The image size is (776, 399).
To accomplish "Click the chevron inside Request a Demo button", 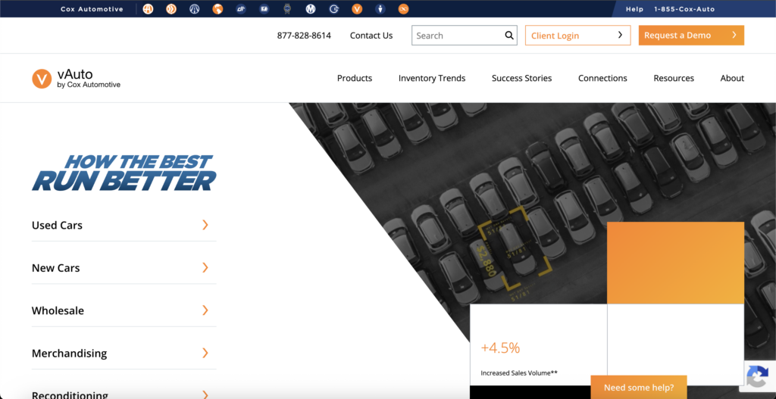I will 734,35.
